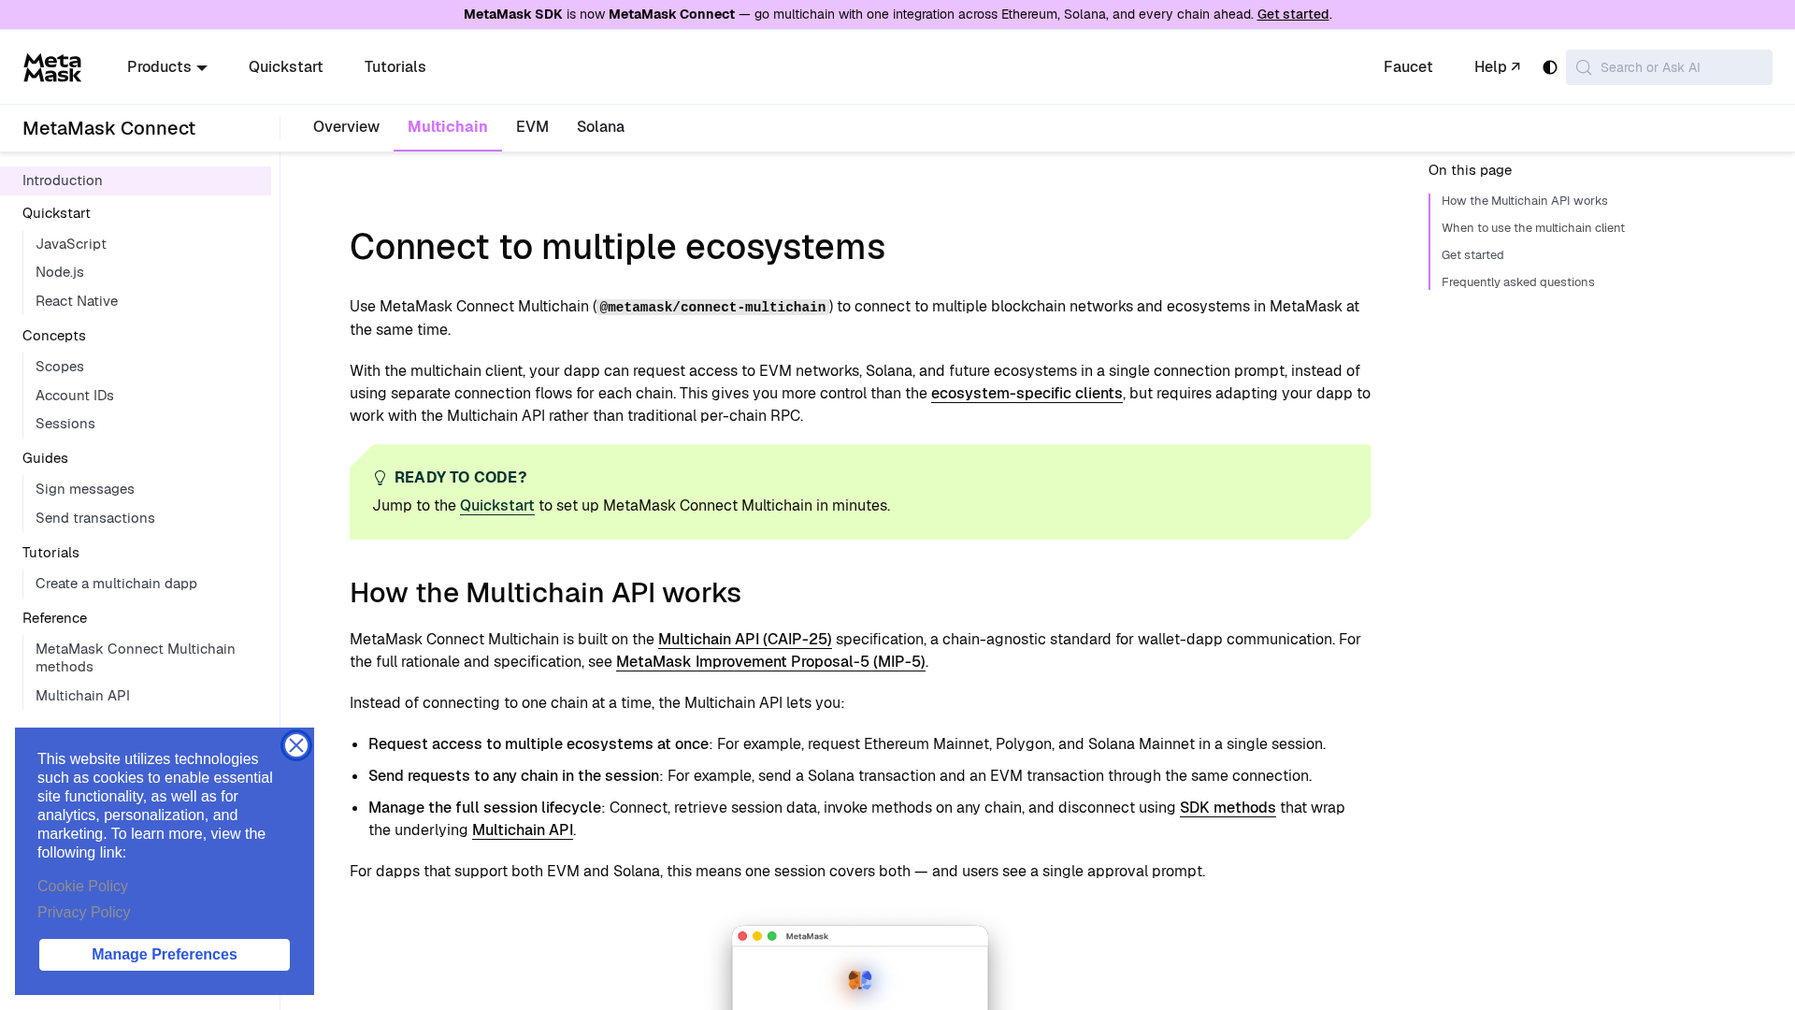Click the Multichain API link in bullet list

(523, 830)
